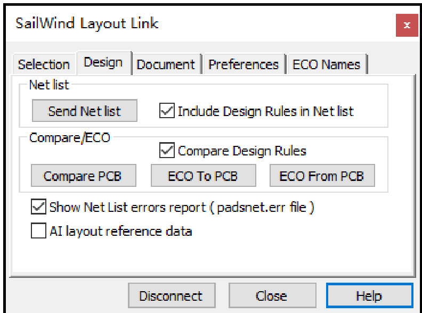Open the ECO Names tab
The image size is (422, 313).
327,64
